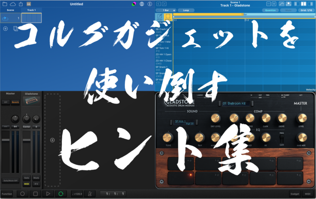The image size is (316, 199).
Task: Open the 01: Ballroom Kit preset selector
Action: [x=235, y=104]
